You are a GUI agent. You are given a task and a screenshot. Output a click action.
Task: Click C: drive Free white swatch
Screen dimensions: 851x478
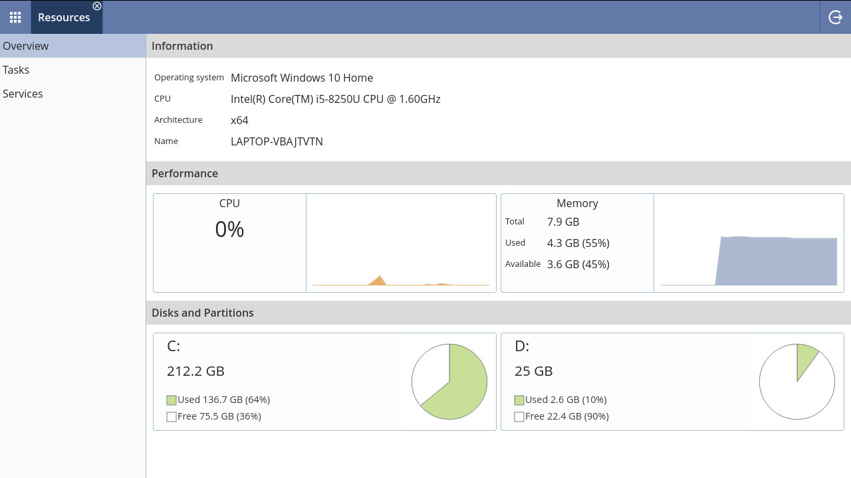pyautogui.click(x=172, y=417)
